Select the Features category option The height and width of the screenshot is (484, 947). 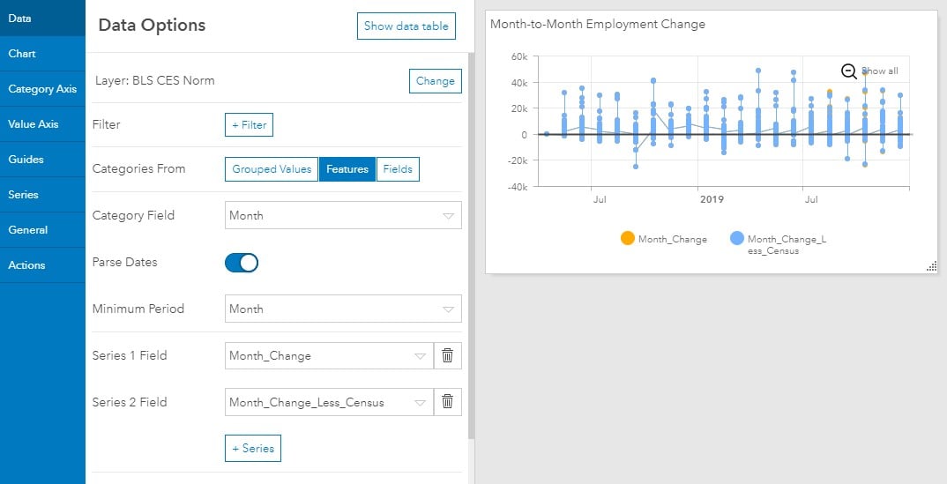[x=347, y=169]
